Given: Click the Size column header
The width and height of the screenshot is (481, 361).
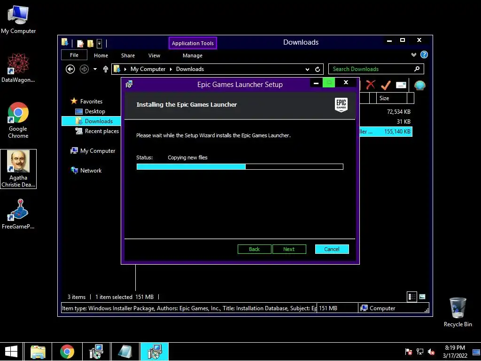Looking at the screenshot, I should [x=392, y=98].
